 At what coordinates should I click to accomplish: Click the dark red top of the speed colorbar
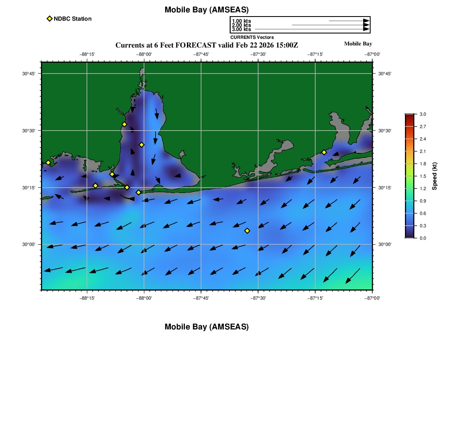coord(409,116)
